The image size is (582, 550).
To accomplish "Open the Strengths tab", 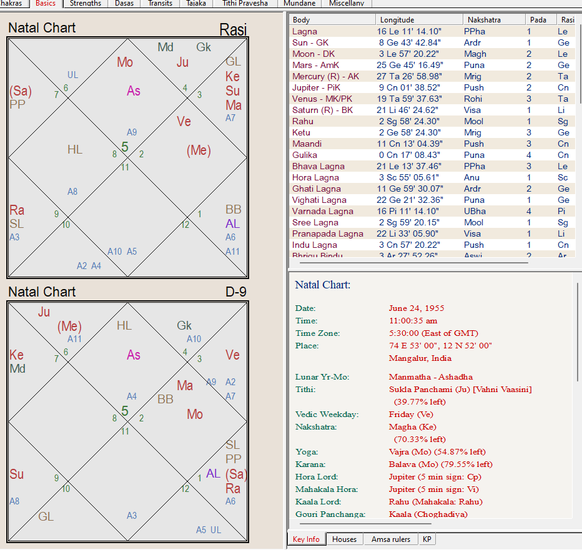I will pos(86,3).
